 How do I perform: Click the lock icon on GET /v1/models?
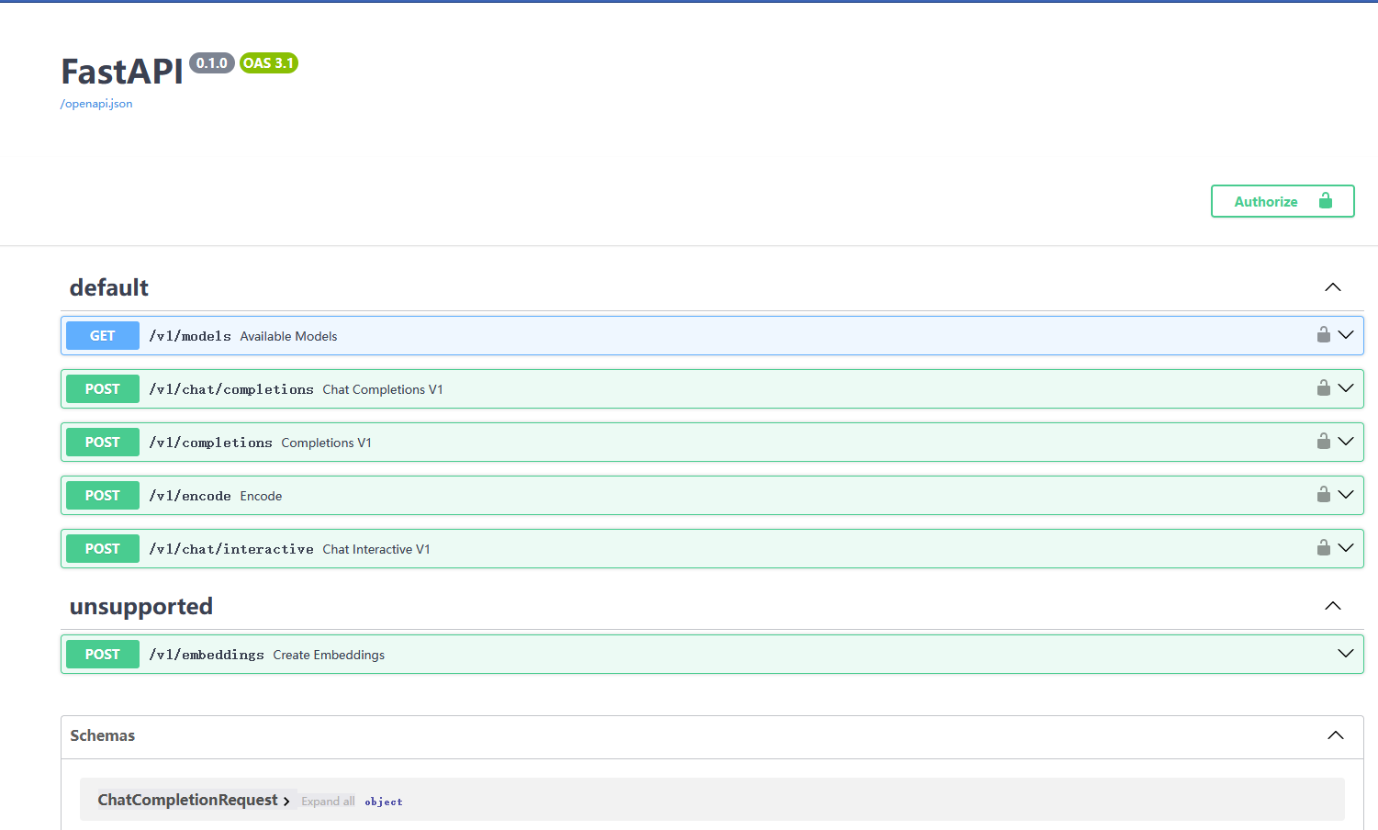[1324, 335]
